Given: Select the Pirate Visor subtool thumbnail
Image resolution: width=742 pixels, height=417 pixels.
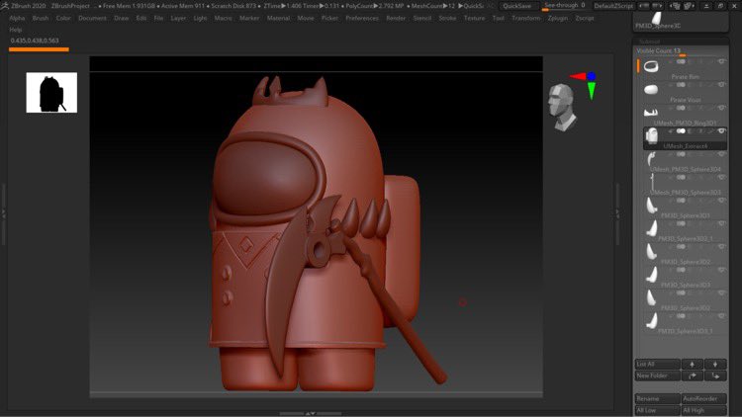Looking at the screenshot, I should coord(651,89).
